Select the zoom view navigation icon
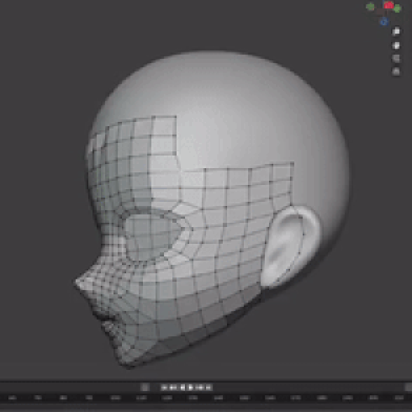 pos(396,32)
